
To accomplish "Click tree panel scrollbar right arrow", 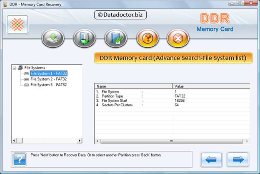I will [x=80, y=140].
